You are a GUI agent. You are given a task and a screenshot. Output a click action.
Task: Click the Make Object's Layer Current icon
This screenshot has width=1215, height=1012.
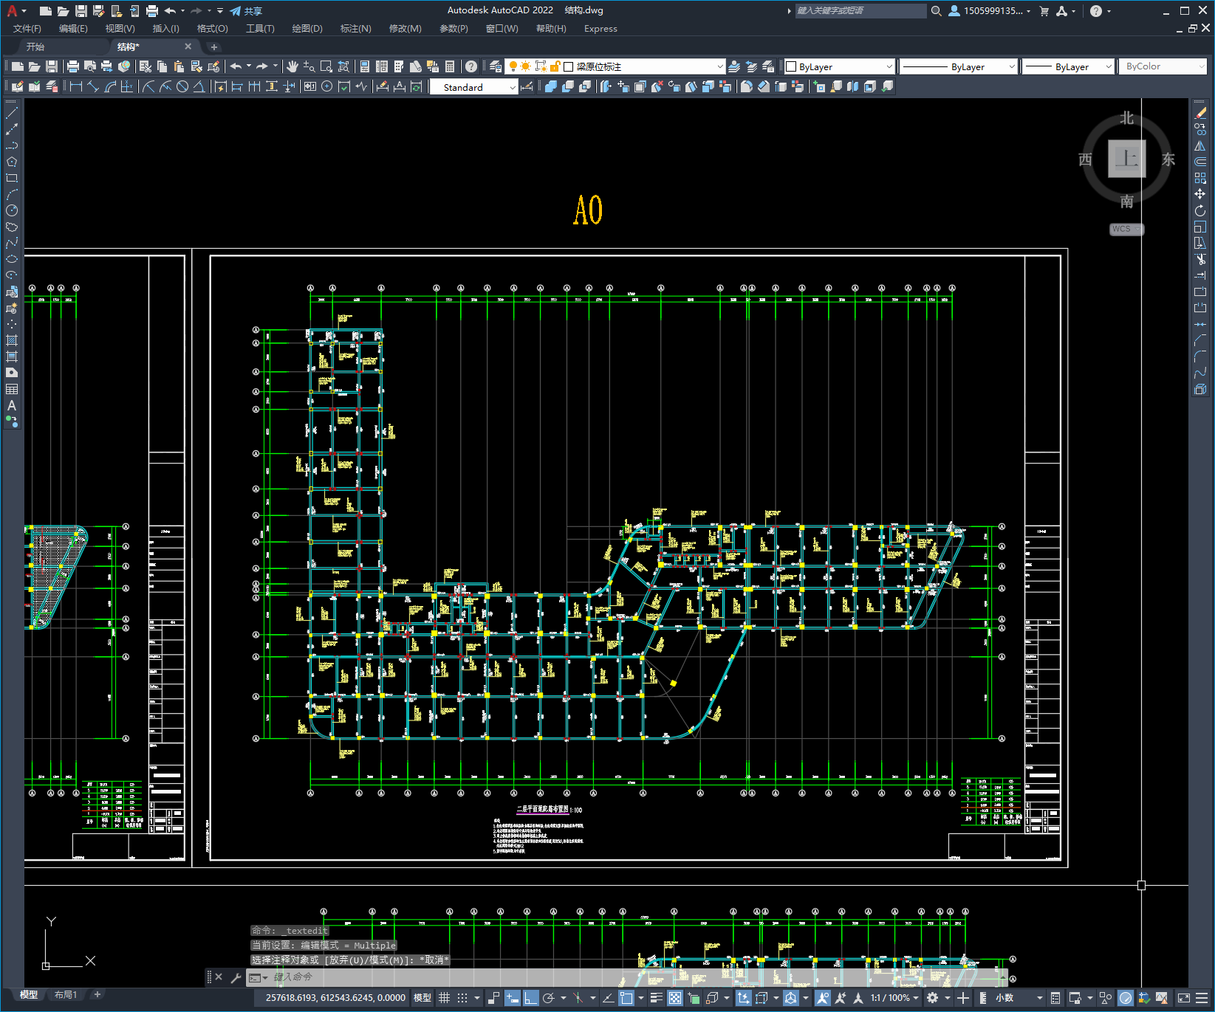coord(733,66)
